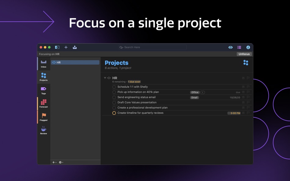Mark Draft Core Values presentation done
Image resolution: width=290 pixels, height=181 pixels.
pos(114,102)
